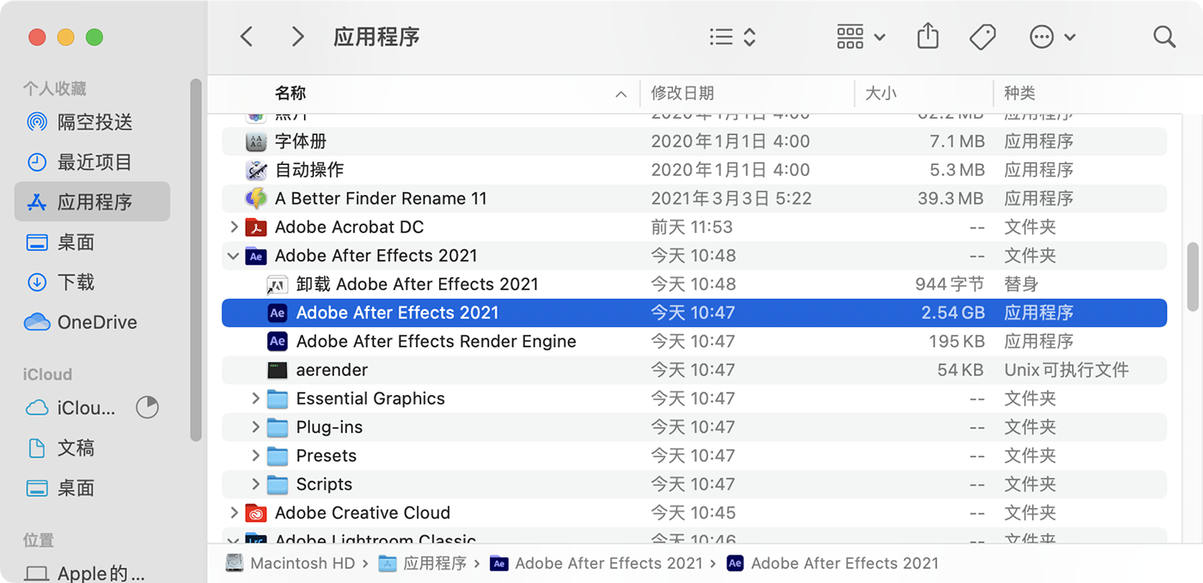1203x583 pixels.
Task: Select 卸载 Adobe After Effects 2021 alias
Action: pos(694,284)
